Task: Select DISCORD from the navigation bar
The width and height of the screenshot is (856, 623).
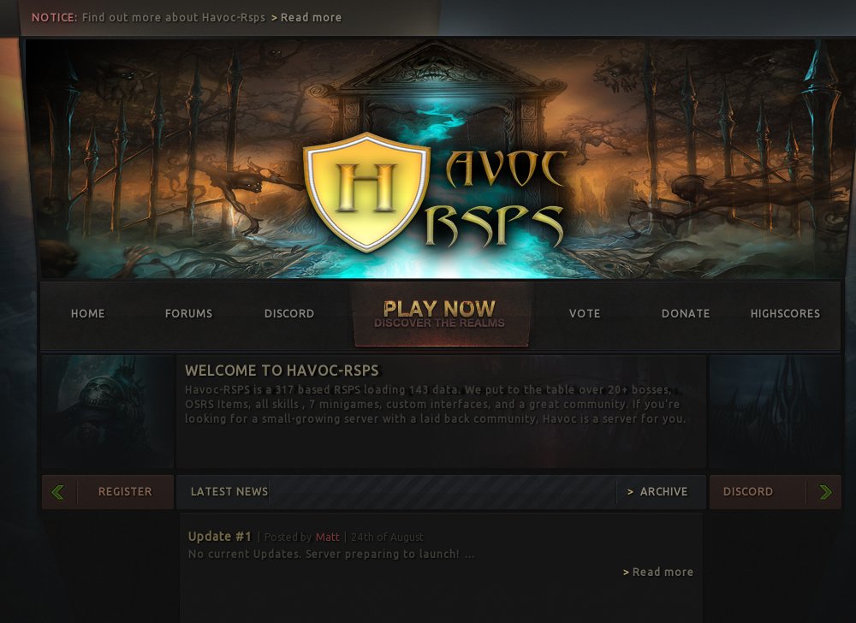Action: coord(288,313)
